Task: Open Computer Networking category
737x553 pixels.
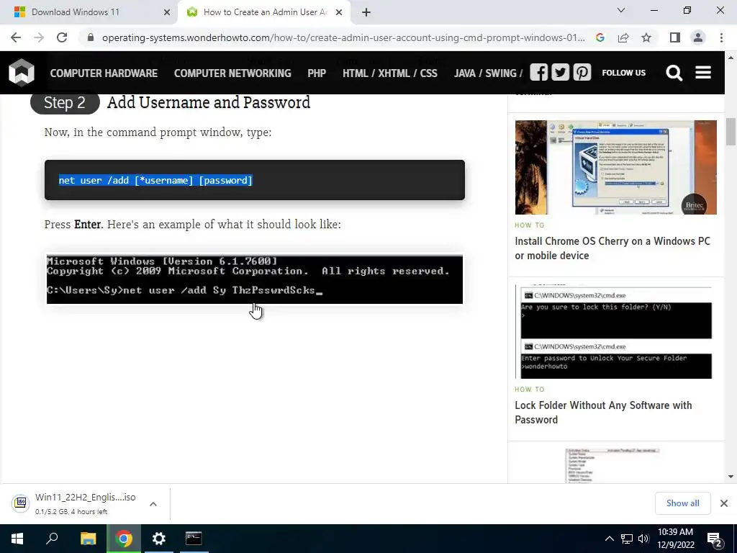Action: point(232,73)
